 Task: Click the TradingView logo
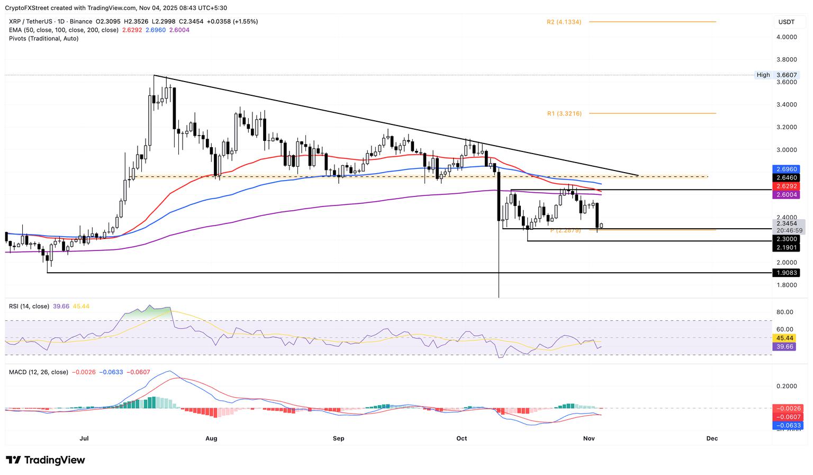click(45, 460)
